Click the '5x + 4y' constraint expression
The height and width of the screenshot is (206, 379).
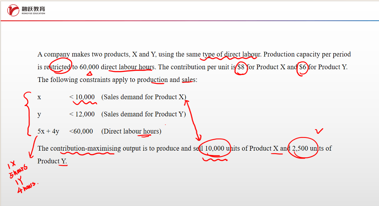coord(48,131)
